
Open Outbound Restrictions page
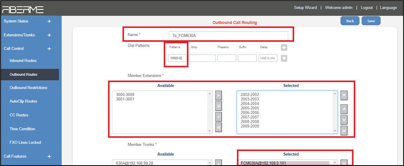pos(29,88)
